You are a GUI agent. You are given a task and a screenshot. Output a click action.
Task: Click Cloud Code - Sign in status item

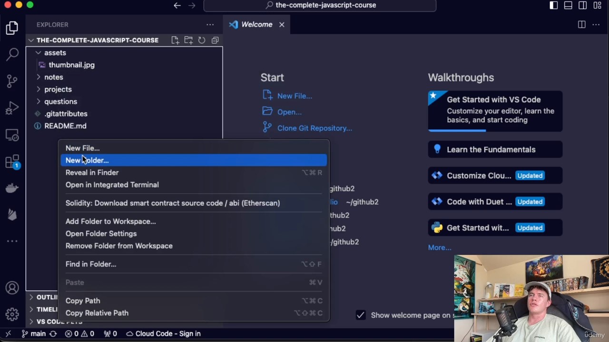pos(163,333)
